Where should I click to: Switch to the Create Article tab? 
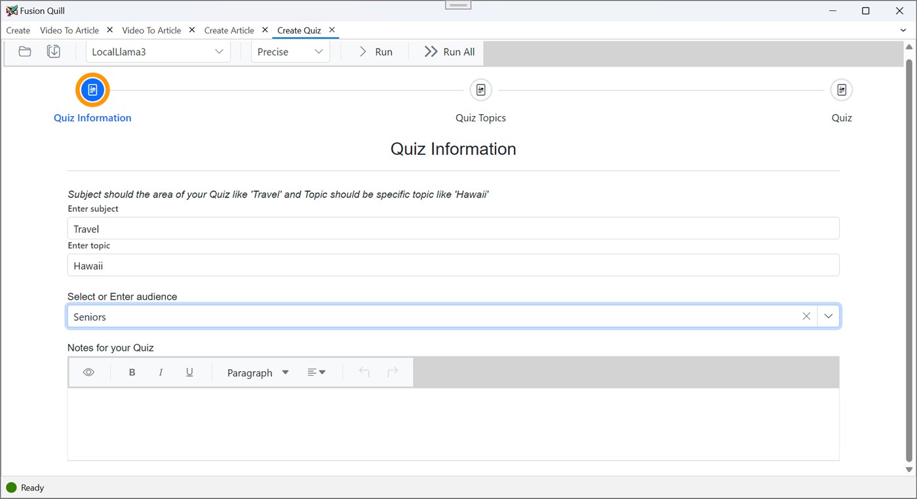coord(229,30)
